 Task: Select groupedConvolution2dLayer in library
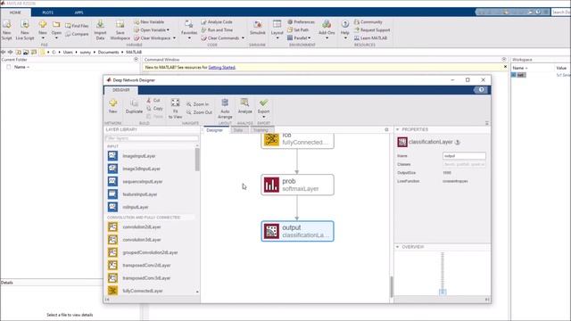(x=151, y=252)
